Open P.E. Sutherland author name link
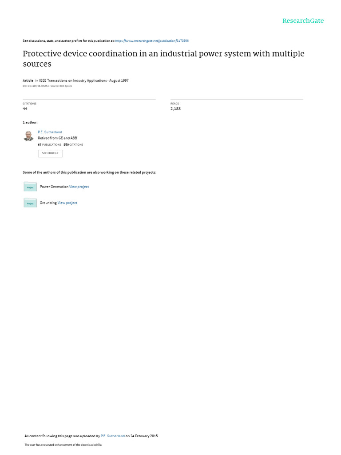The height and width of the screenshot is (455, 341). [x=50, y=132]
